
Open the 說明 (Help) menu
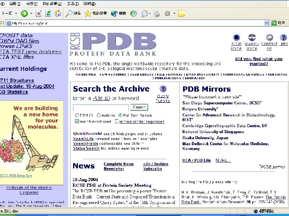(90, 4)
